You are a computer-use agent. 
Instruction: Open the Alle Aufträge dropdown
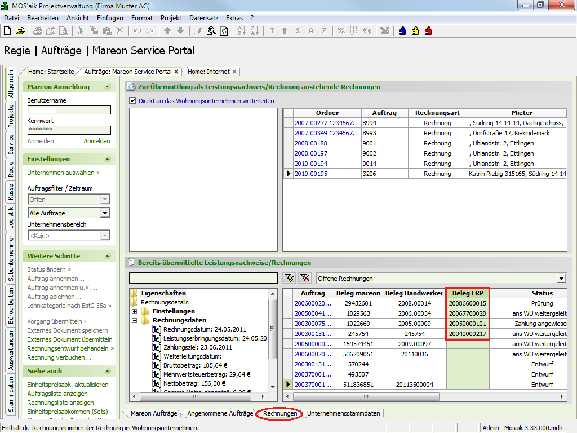click(105, 213)
